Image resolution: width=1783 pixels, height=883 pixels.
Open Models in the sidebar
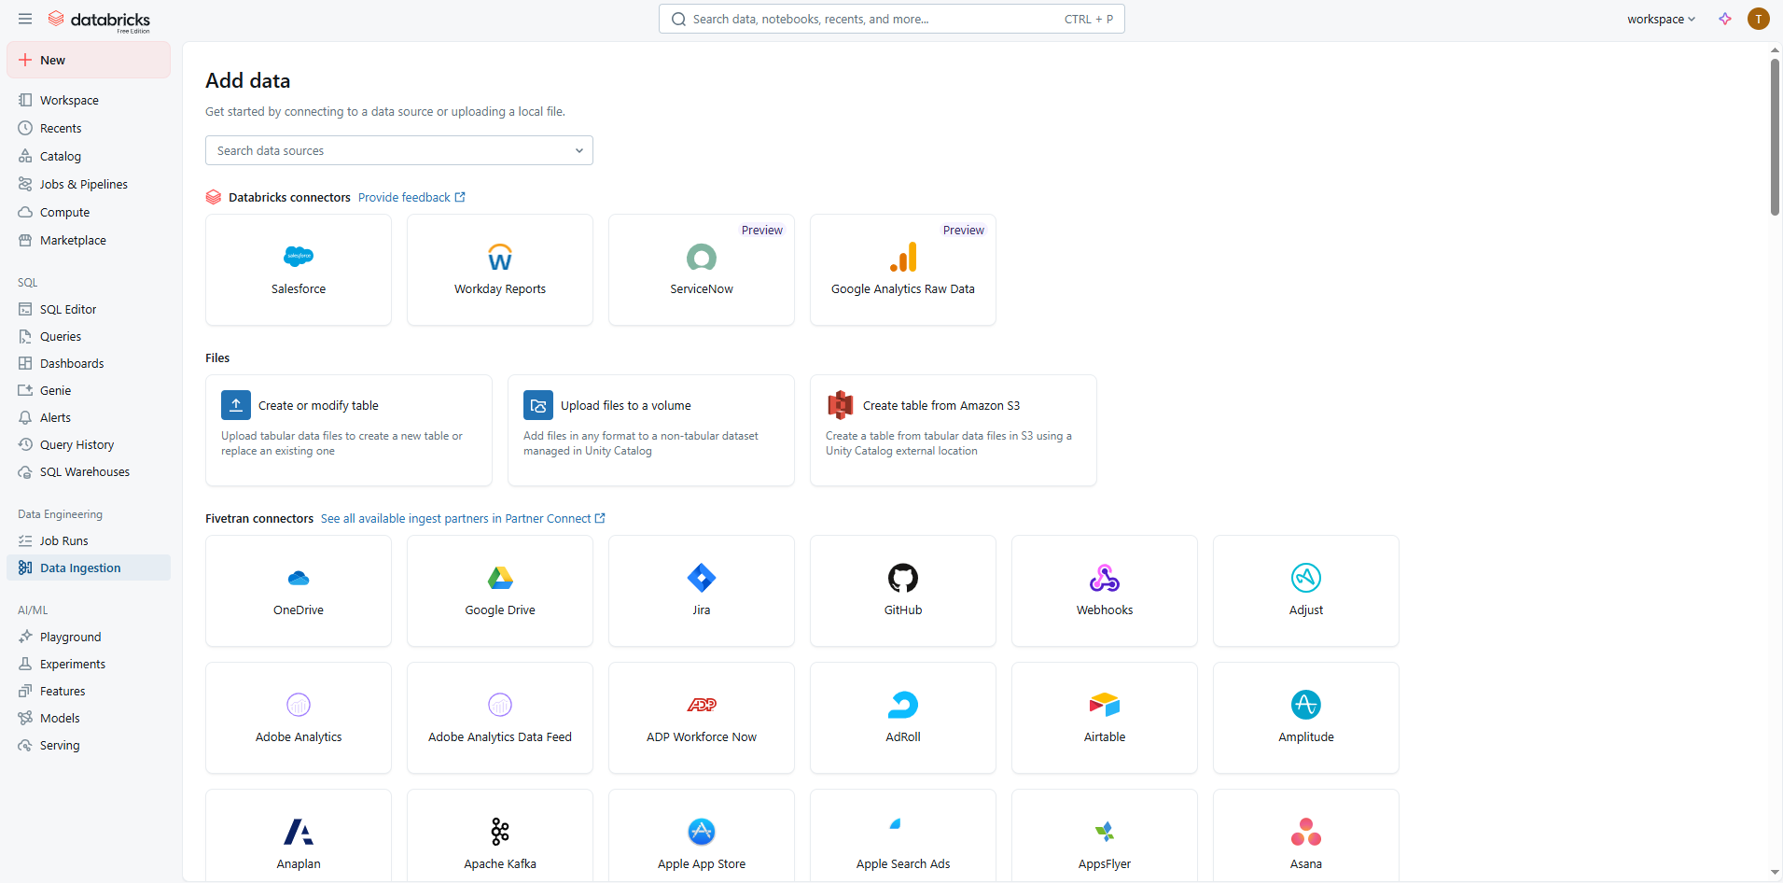pyautogui.click(x=89, y=718)
